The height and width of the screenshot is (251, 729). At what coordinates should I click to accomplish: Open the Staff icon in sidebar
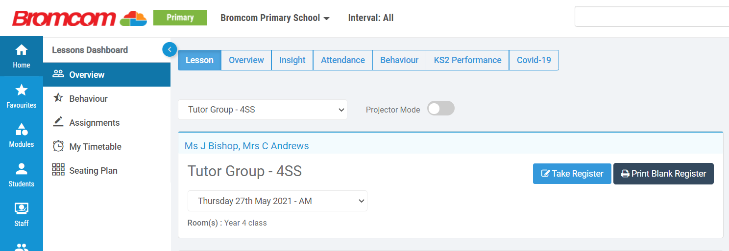coord(21,209)
